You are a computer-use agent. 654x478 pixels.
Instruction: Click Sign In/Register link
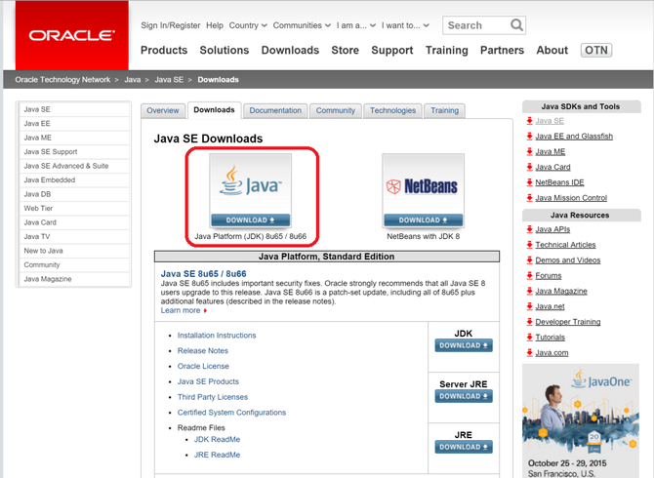pos(170,25)
